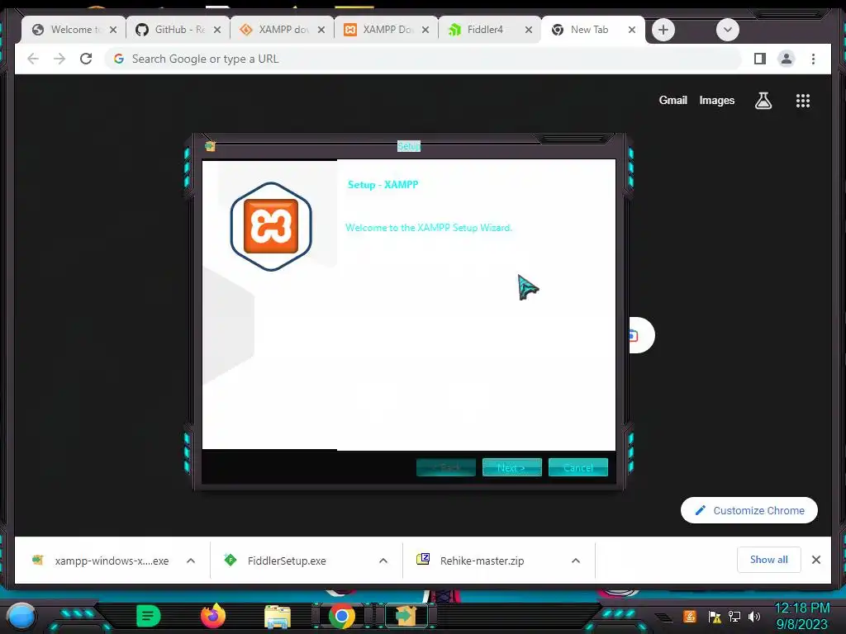Viewport: 846px width, 634px height.
Task: Expand options for xampp-windows download
Action: click(191, 561)
